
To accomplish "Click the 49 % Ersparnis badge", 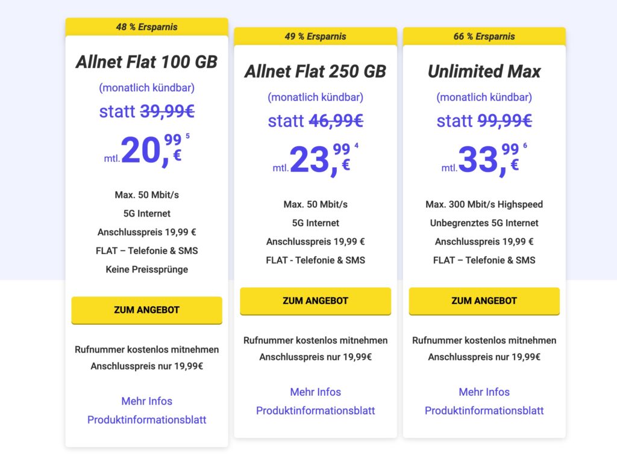I will tap(315, 36).
